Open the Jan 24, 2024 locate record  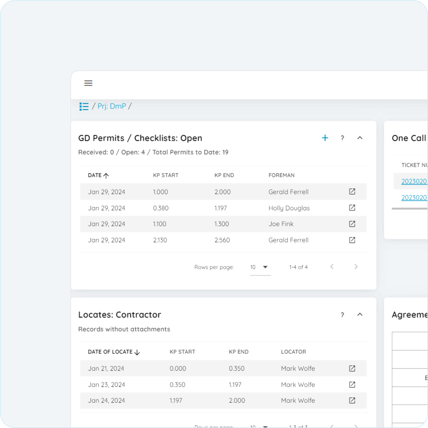click(352, 400)
